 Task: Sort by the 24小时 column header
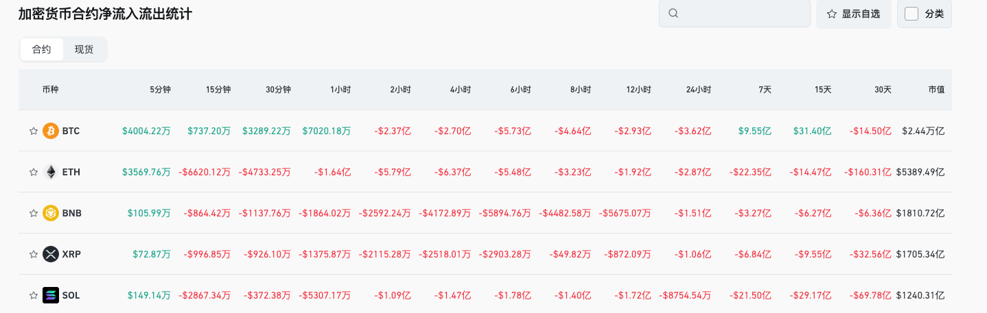698,90
